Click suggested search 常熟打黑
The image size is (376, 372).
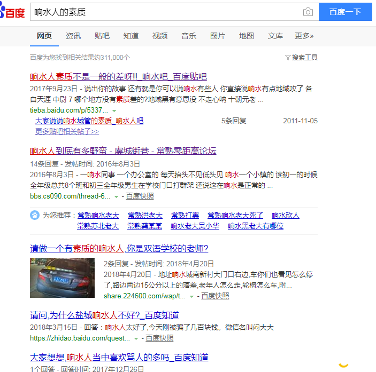185,215
